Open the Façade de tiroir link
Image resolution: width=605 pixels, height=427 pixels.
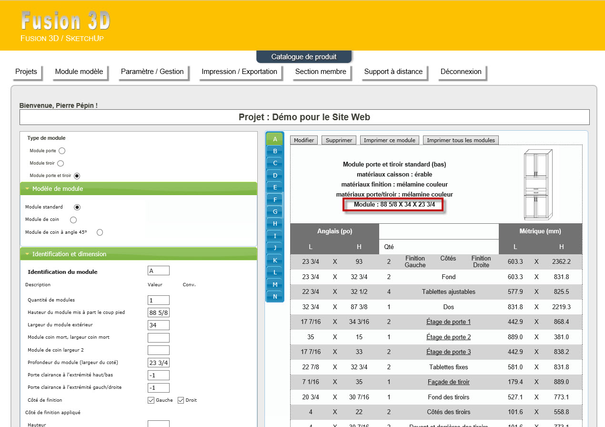448,382
